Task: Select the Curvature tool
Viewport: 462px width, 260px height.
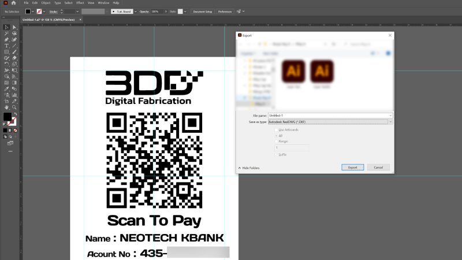Action: pos(14,39)
